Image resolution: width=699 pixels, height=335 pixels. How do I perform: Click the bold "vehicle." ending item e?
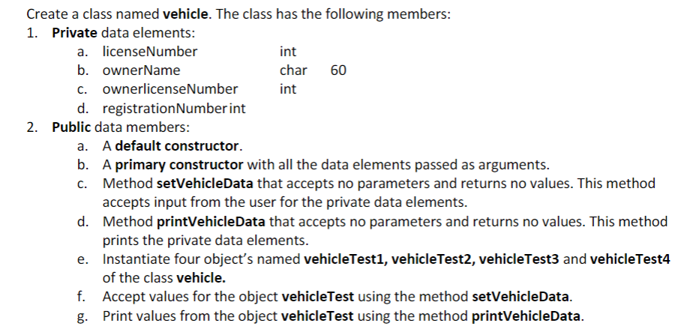201,278
